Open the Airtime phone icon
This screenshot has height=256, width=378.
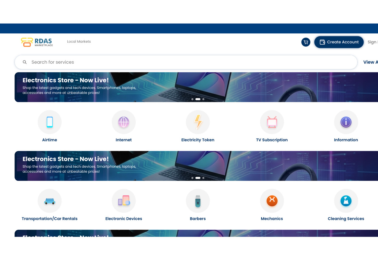pos(50,122)
